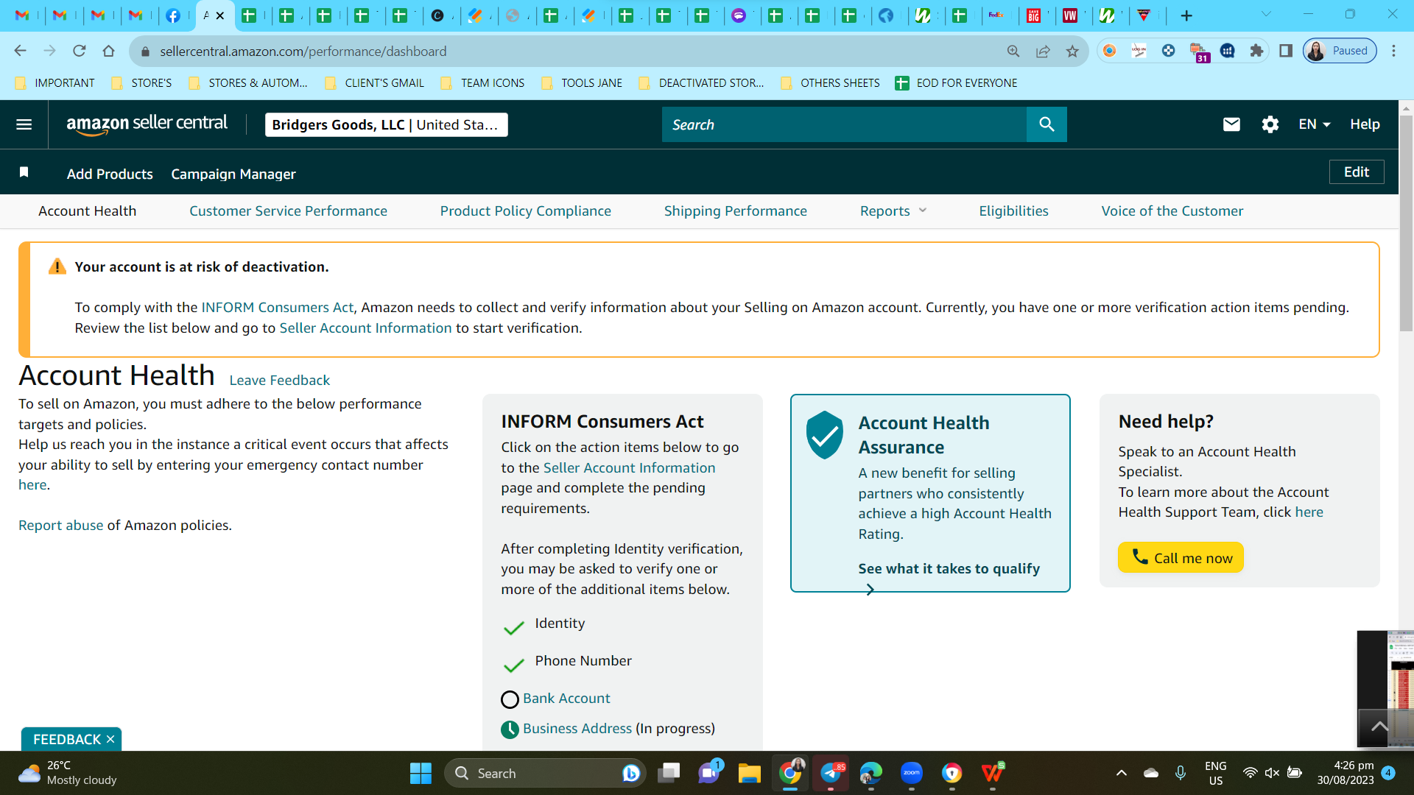Click the Need help 'here' link
The image size is (1414, 795).
point(1309,512)
